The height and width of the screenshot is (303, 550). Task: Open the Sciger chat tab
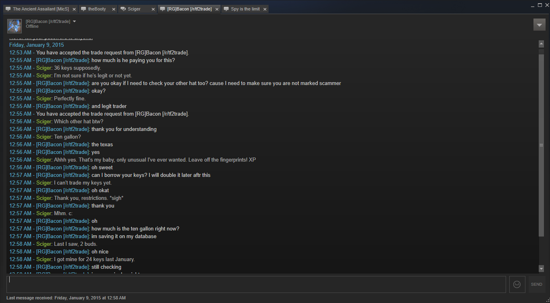point(138,9)
